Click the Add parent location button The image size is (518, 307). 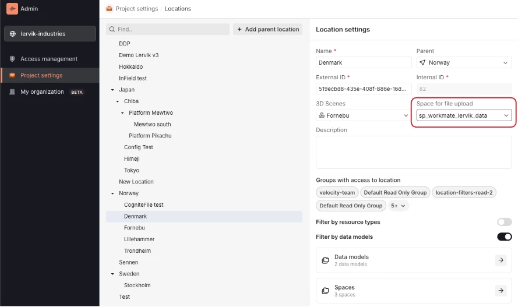(267, 29)
